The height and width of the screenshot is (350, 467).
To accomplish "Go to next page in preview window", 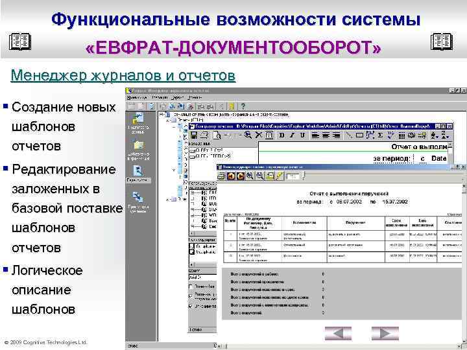I will pos(241,176).
